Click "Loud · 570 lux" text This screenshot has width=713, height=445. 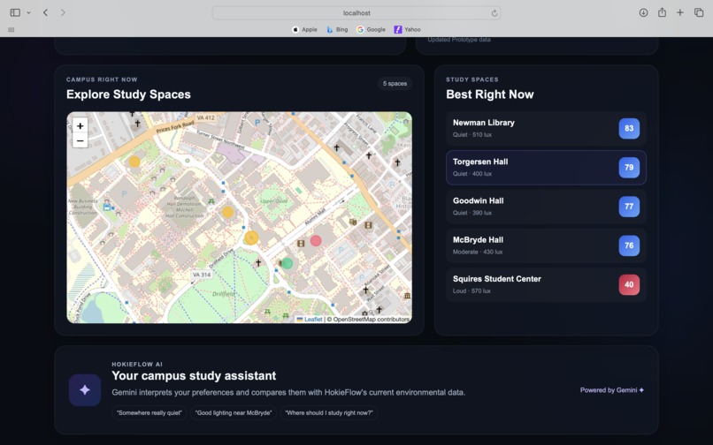471,290
